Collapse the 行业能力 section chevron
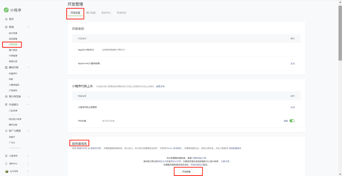The height and width of the screenshot is (176, 342). [x=29, y=104]
